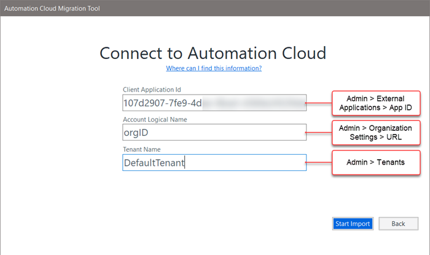
Task: Select the 'Connect to Automation Cloud' heading
Action: (213, 53)
